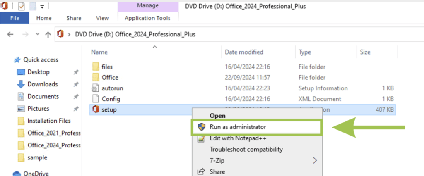This screenshot has height=176, width=424.
Task: Sort by the Type column header
Action: tap(305, 52)
